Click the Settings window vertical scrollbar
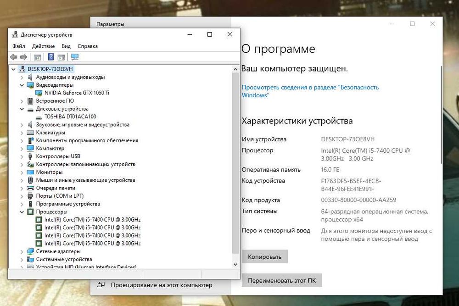 tap(442, 115)
